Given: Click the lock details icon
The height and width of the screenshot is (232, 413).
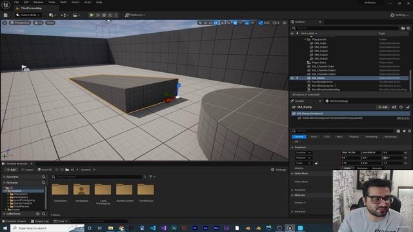Looking at the screenshot, I should coord(408,107).
